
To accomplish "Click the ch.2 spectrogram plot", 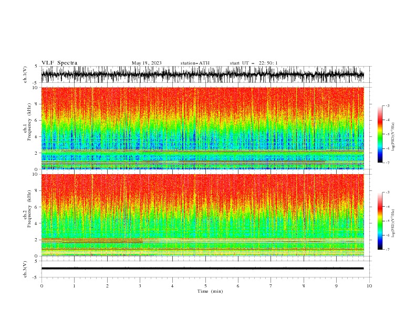I will [202, 215].
